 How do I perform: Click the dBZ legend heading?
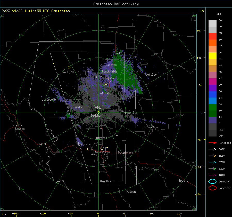219,14
